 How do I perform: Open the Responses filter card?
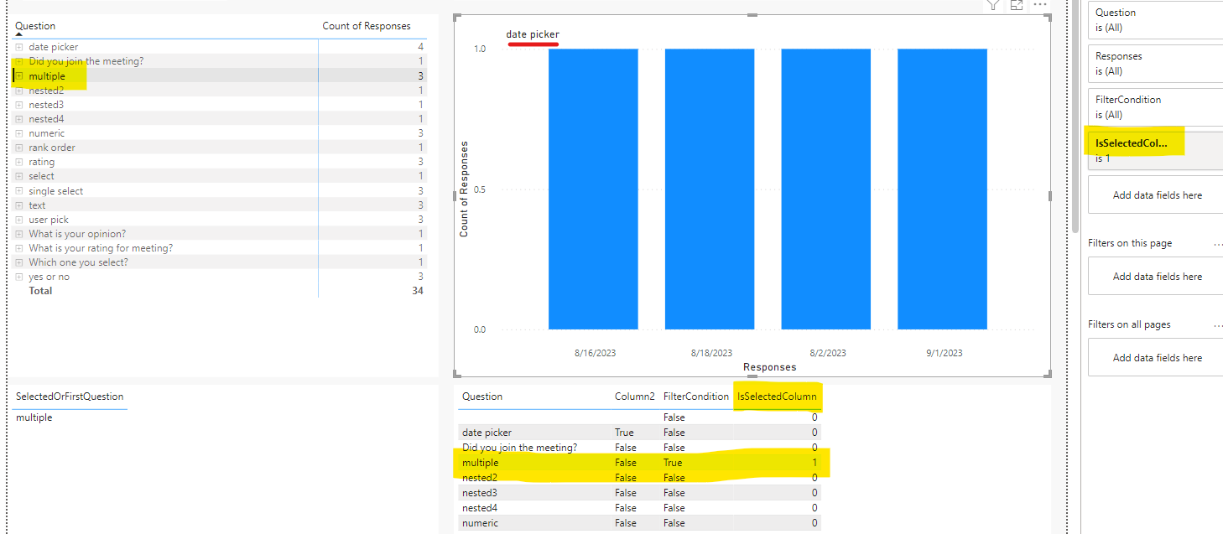click(x=1155, y=64)
